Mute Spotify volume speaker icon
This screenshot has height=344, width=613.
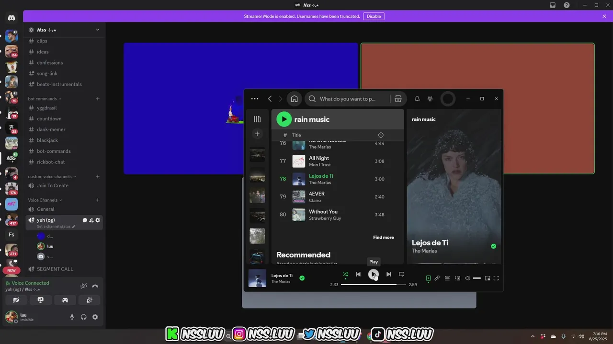467,278
